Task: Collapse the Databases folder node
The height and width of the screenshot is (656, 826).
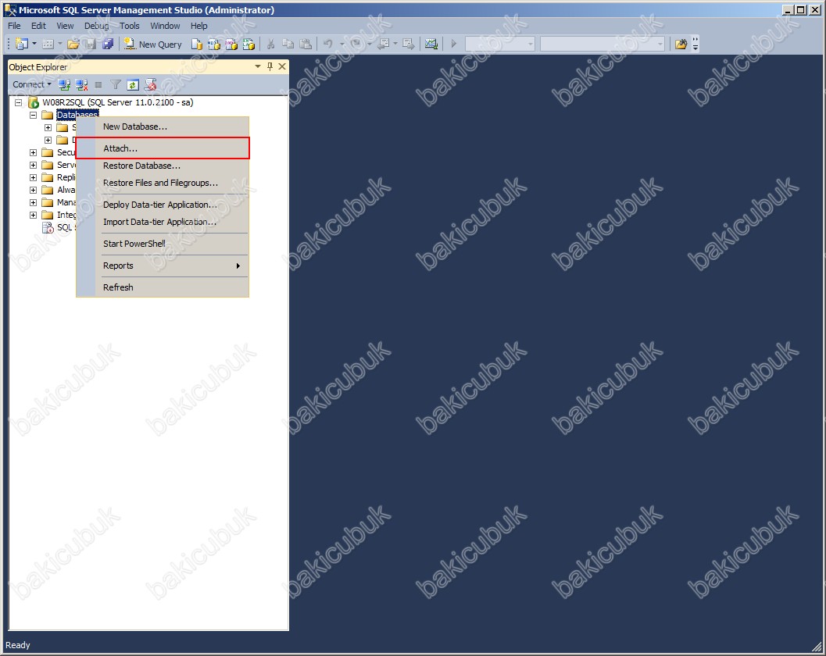Action: (x=33, y=115)
